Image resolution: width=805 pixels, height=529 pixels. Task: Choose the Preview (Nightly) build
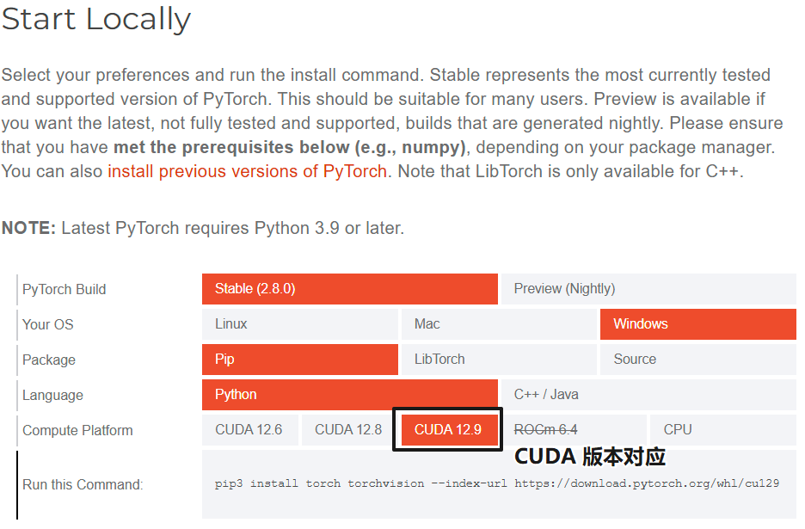[649, 289]
